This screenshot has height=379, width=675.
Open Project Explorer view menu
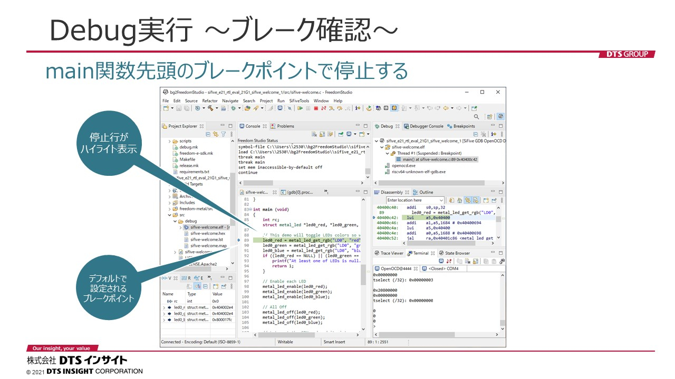point(232,134)
